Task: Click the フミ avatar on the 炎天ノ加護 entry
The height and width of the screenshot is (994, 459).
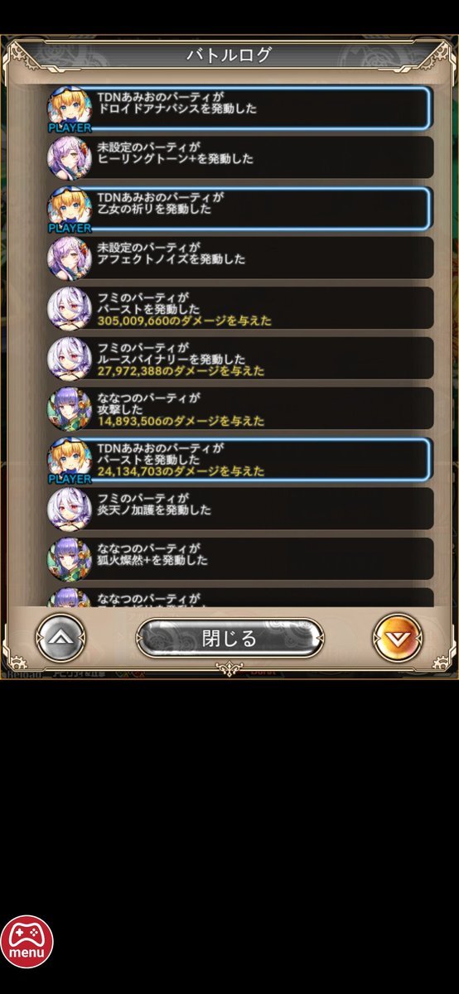Action: [70, 509]
